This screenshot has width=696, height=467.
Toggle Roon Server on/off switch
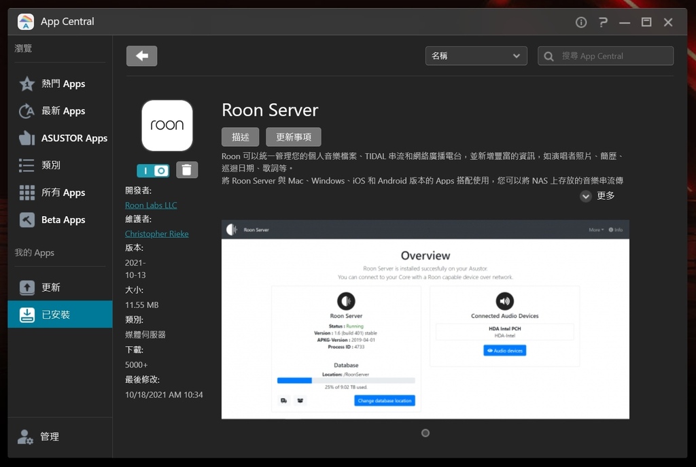[153, 171]
